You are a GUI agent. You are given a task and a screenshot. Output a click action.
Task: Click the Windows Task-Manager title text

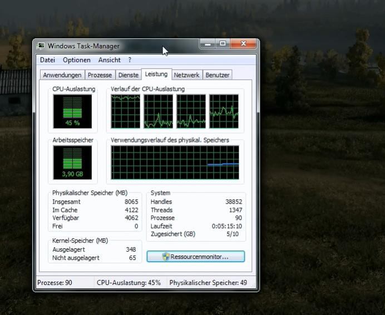(x=83, y=46)
